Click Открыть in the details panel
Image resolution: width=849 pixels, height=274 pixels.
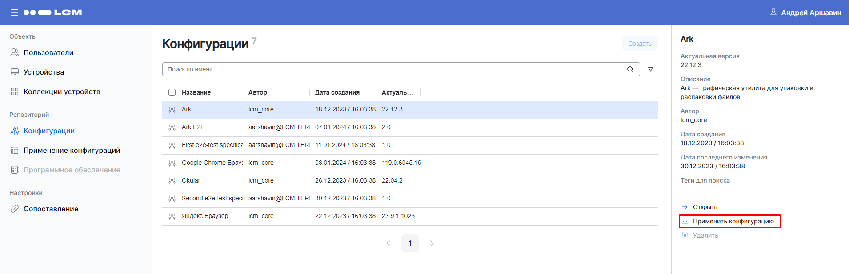pos(705,207)
